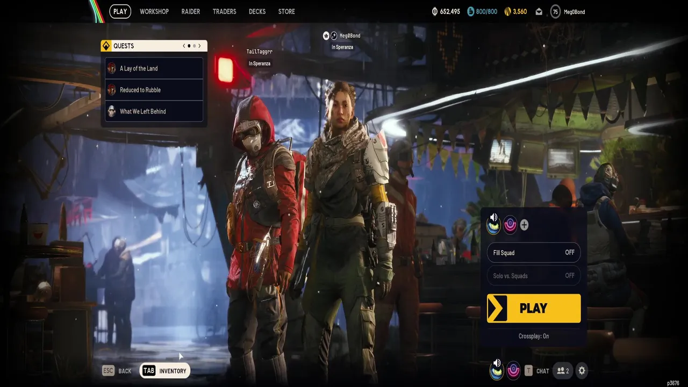Open the DECKS tab
Screen dimensions: 688x387
click(x=257, y=11)
